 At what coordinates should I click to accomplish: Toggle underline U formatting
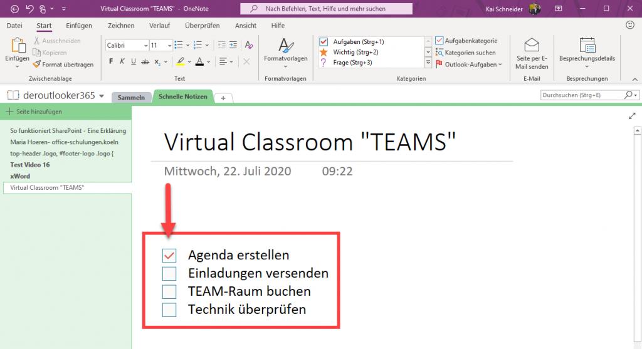134,61
